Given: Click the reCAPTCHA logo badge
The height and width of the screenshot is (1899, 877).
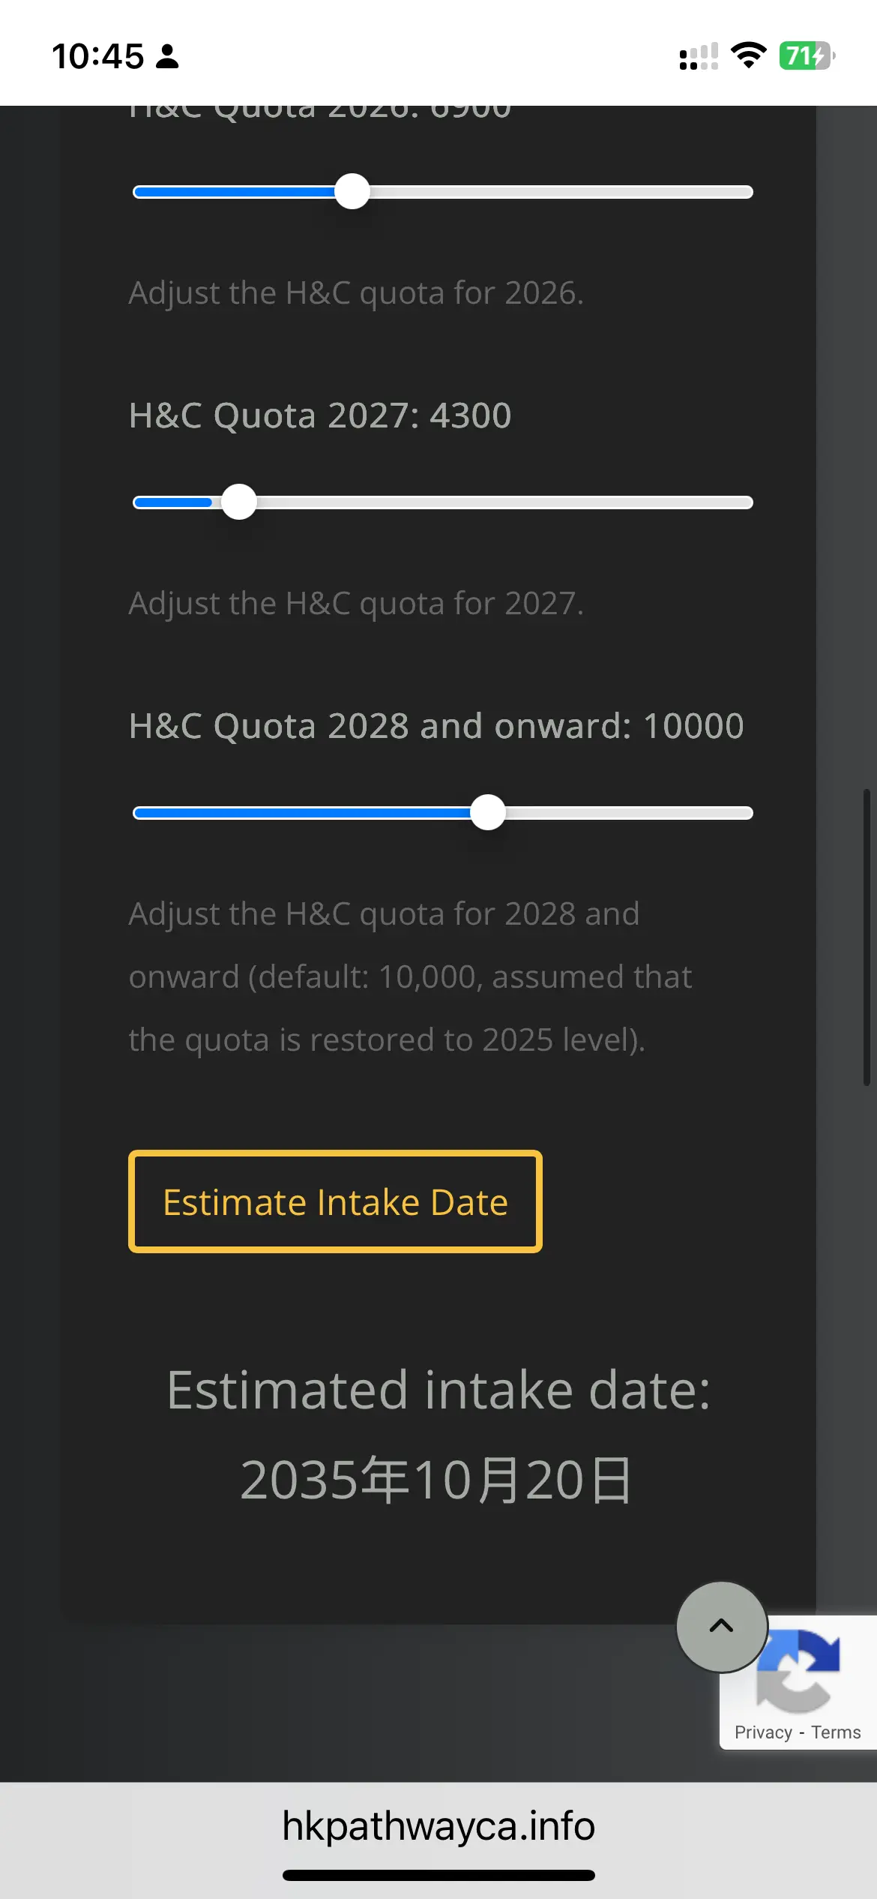Looking at the screenshot, I should [x=798, y=1672].
